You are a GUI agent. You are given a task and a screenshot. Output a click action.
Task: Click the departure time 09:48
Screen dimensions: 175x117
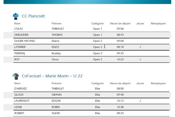click(120, 95)
